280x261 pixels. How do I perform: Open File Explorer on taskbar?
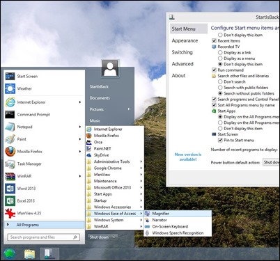tap(30, 254)
